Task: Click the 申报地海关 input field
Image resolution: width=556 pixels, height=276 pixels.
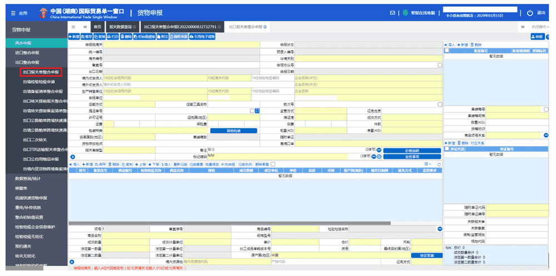Action: click(x=181, y=44)
